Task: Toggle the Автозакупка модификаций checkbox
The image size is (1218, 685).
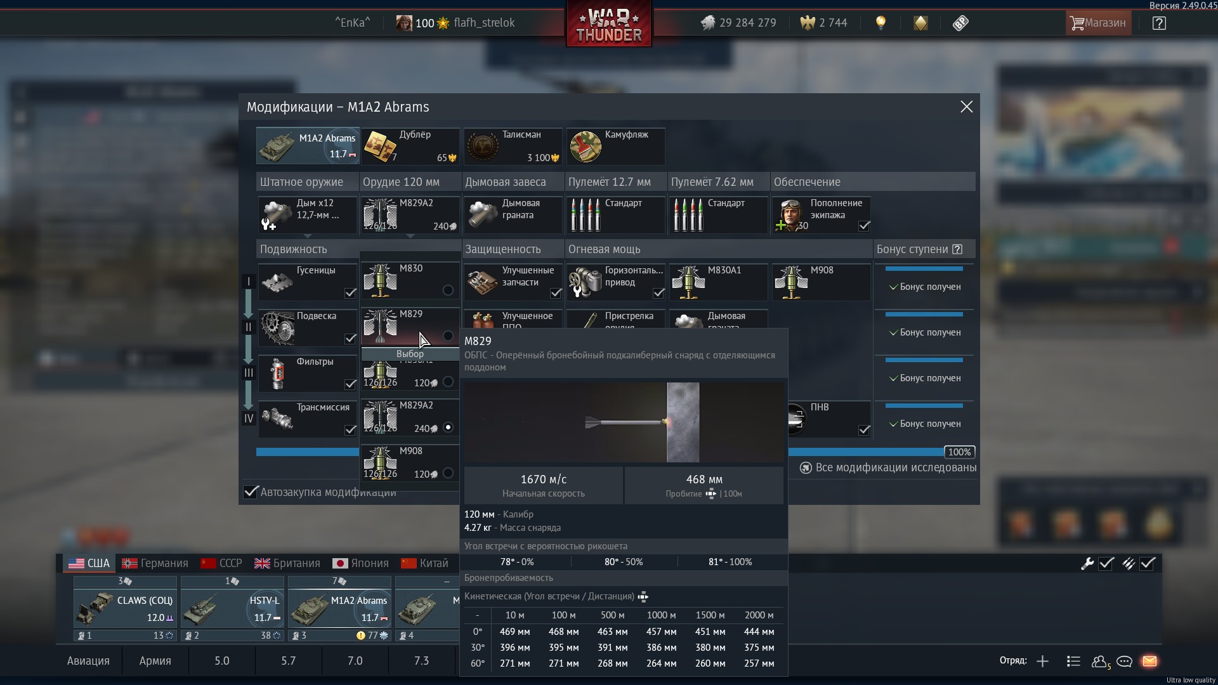Action: coord(251,492)
